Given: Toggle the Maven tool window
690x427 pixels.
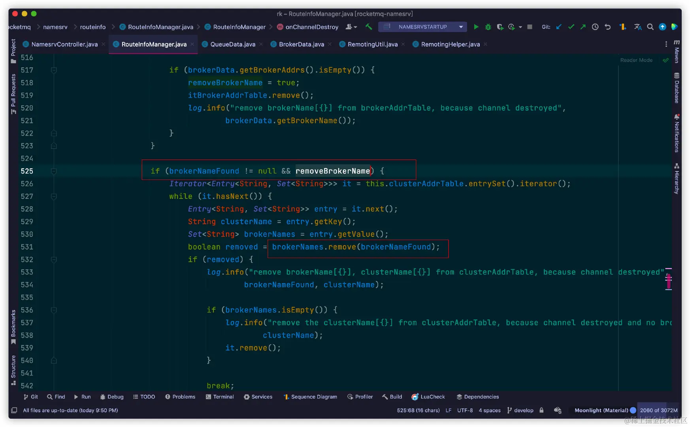Looking at the screenshot, I should [x=677, y=51].
